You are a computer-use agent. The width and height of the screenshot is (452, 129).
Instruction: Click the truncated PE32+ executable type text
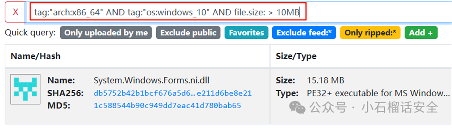[x=378, y=93]
